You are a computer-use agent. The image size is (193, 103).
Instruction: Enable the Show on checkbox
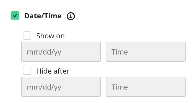click(27, 36)
